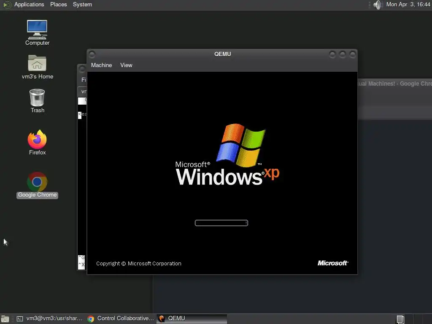The width and height of the screenshot is (432, 324).
Task: Click the Microsoft logo in QEMU display
Action: coord(333,263)
